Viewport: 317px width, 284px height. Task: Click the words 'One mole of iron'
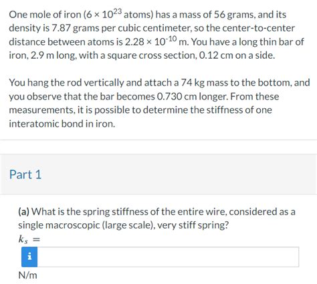tap(45, 15)
